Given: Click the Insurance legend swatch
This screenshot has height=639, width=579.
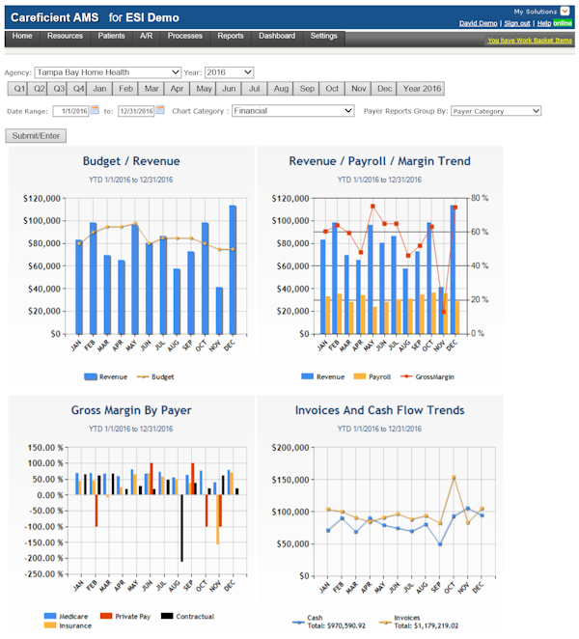Looking at the screenshot, I should click(50, 625).
